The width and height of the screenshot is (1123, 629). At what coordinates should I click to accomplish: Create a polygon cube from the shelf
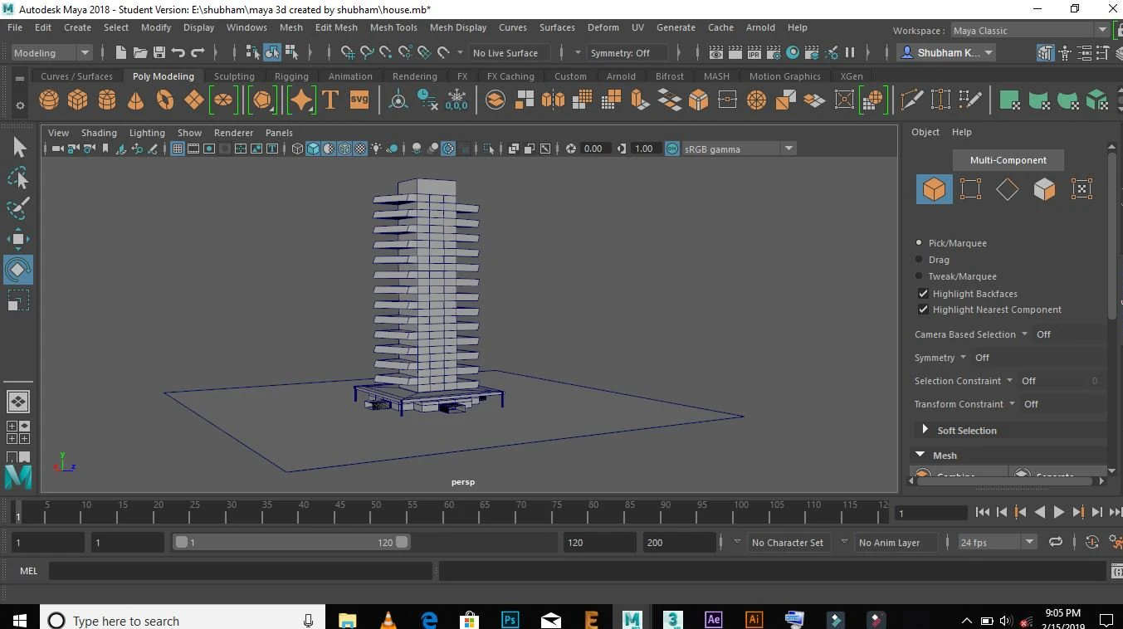point(78,100)
